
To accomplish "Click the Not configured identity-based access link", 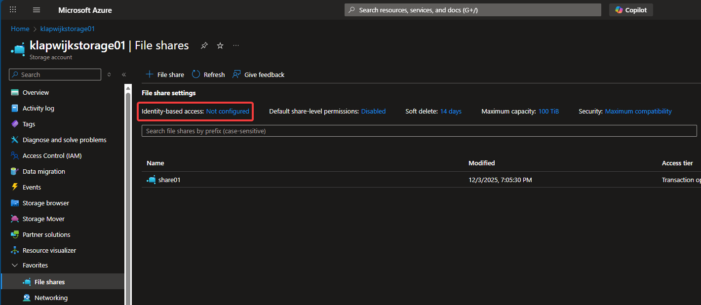I will click(228, 112).
